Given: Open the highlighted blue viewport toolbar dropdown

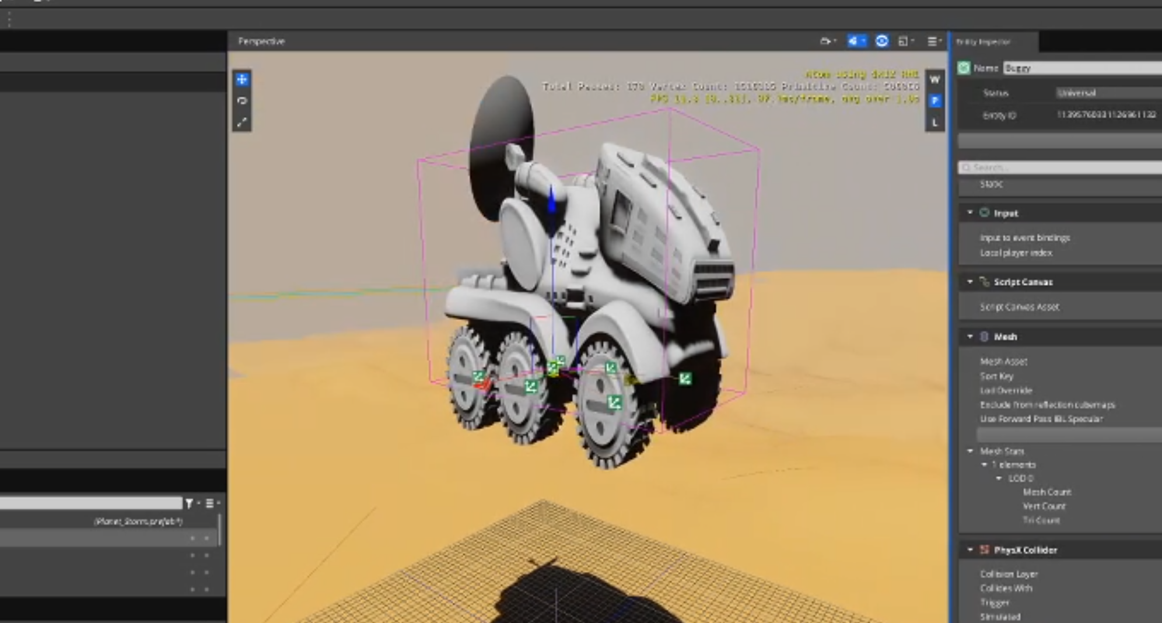Looking at the screenshot, I should (x=856, y=41).
